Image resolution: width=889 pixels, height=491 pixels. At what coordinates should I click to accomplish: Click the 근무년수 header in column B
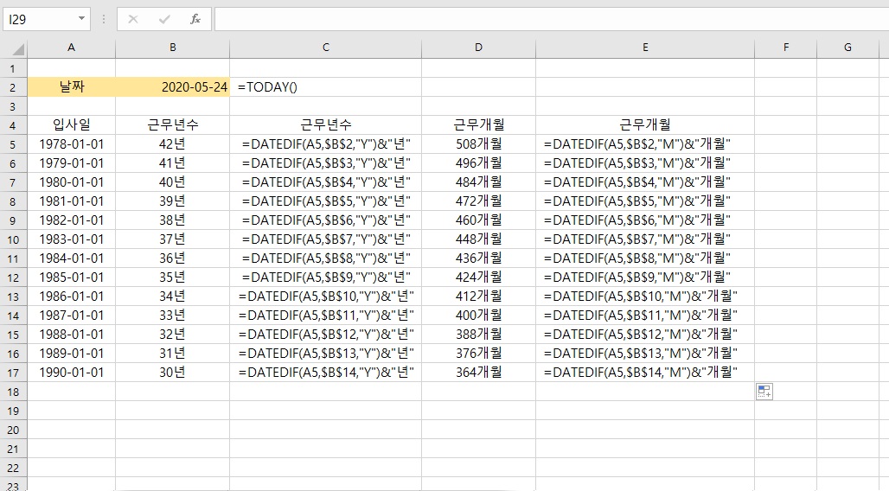click(172, 125)
